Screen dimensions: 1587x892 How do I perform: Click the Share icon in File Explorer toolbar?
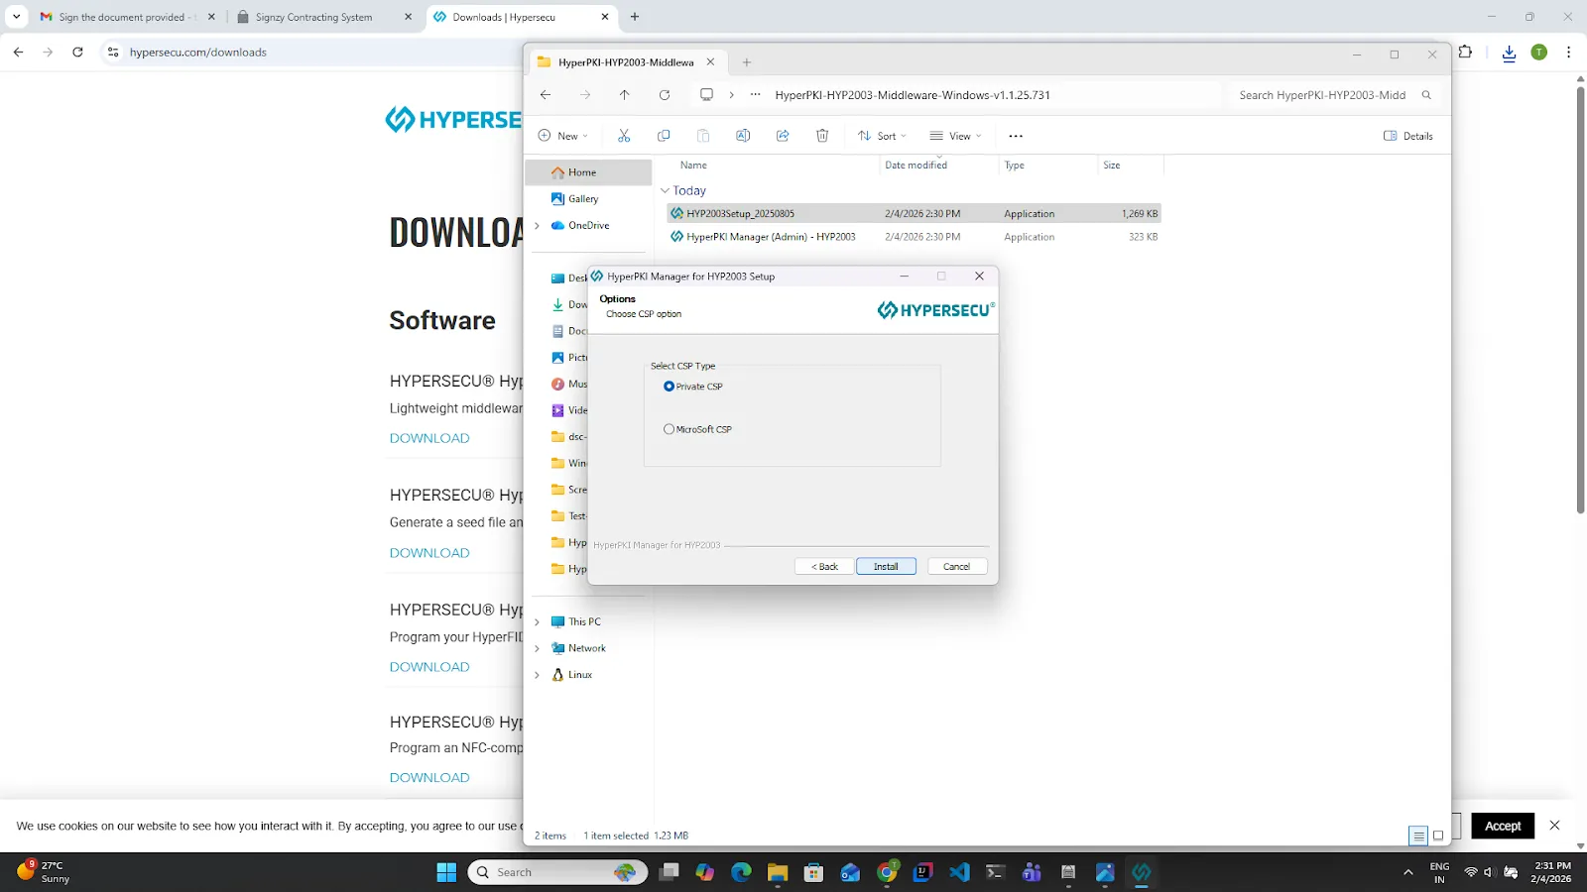[783, 136]
